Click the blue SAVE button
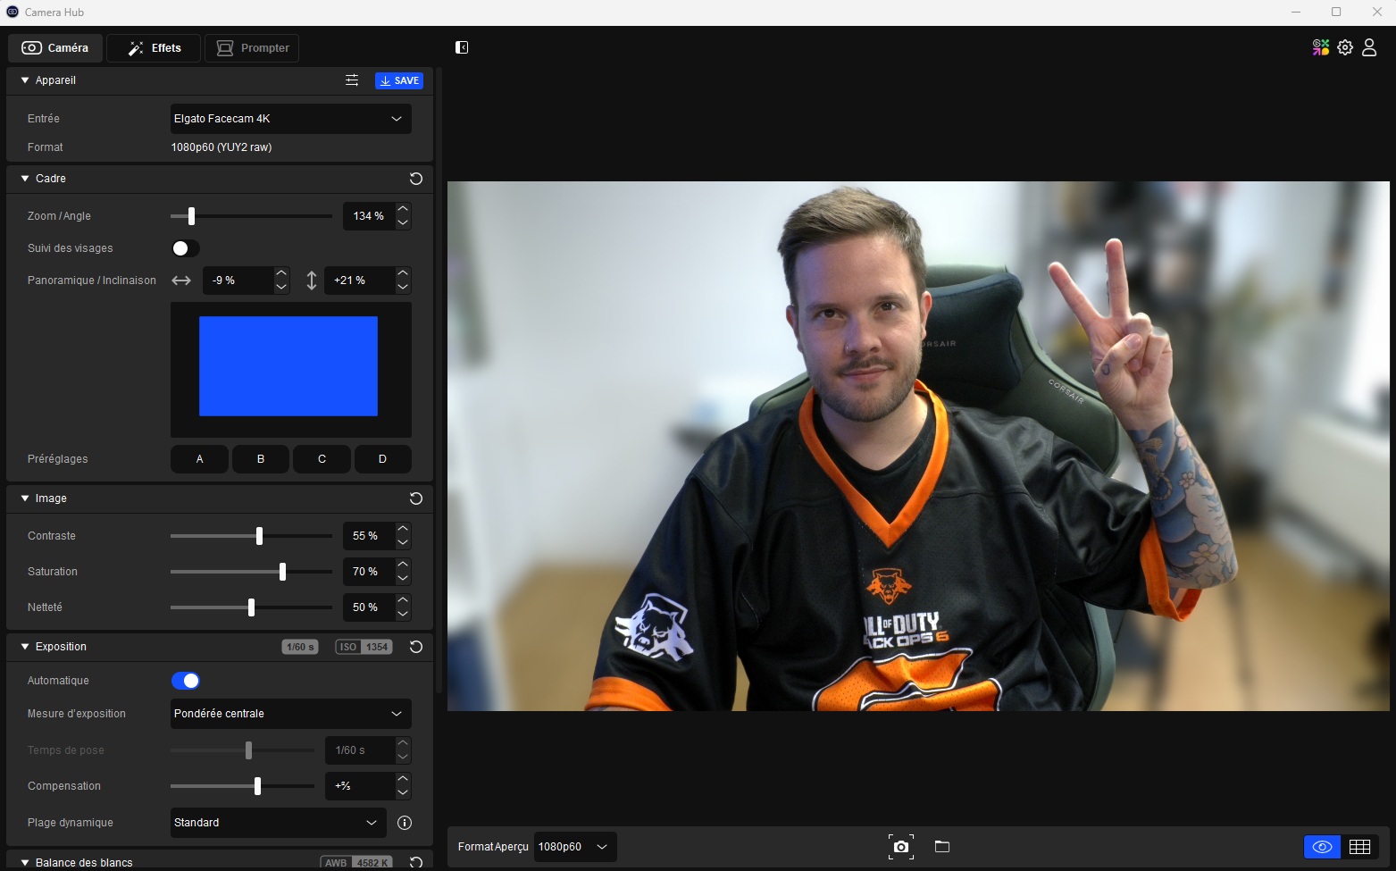The height and width of the screenshot is (871, 1396). 399,80
